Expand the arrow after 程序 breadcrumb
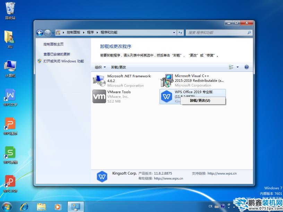This screenshot has height=212, width=283. coord(97,33)
